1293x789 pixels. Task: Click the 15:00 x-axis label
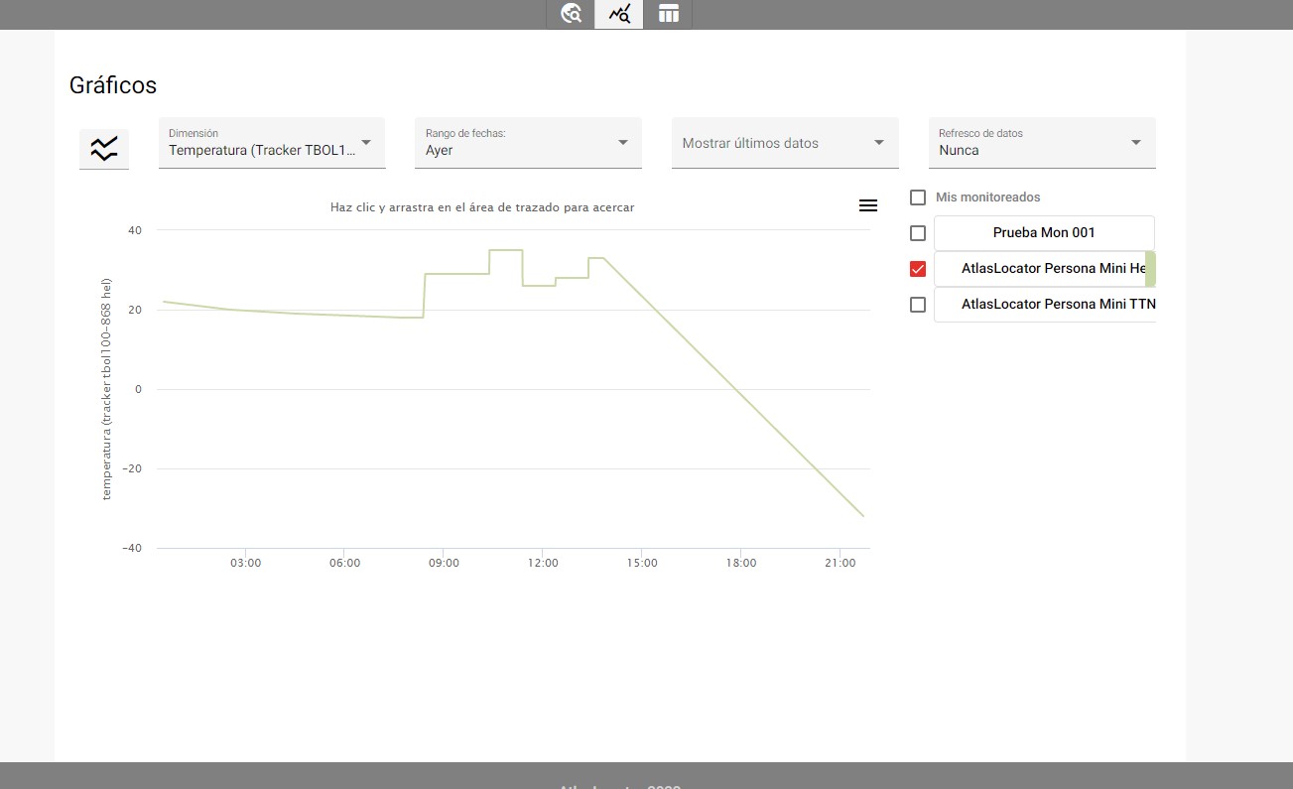click(x=642, y=563)
